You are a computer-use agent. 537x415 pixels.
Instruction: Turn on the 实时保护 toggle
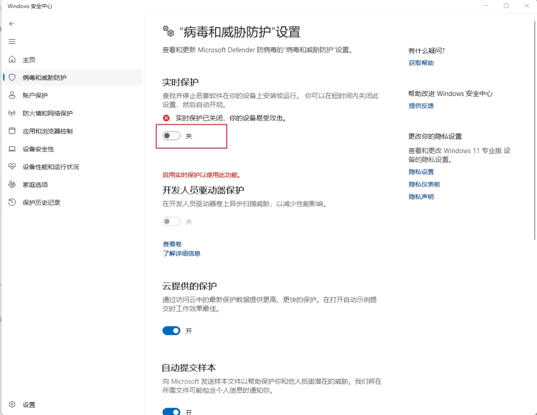[171, 136]
